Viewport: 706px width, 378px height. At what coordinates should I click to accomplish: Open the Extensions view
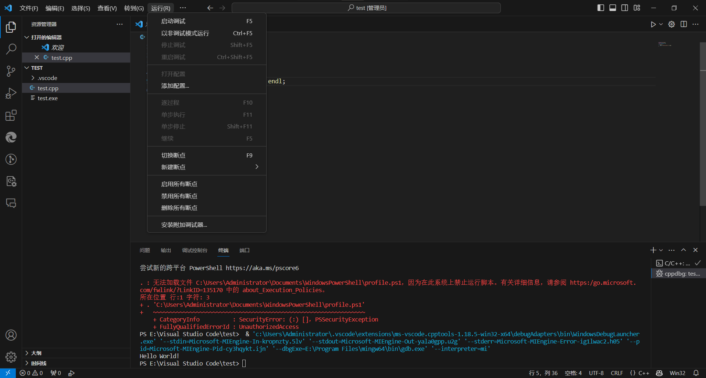click(11, 115)
